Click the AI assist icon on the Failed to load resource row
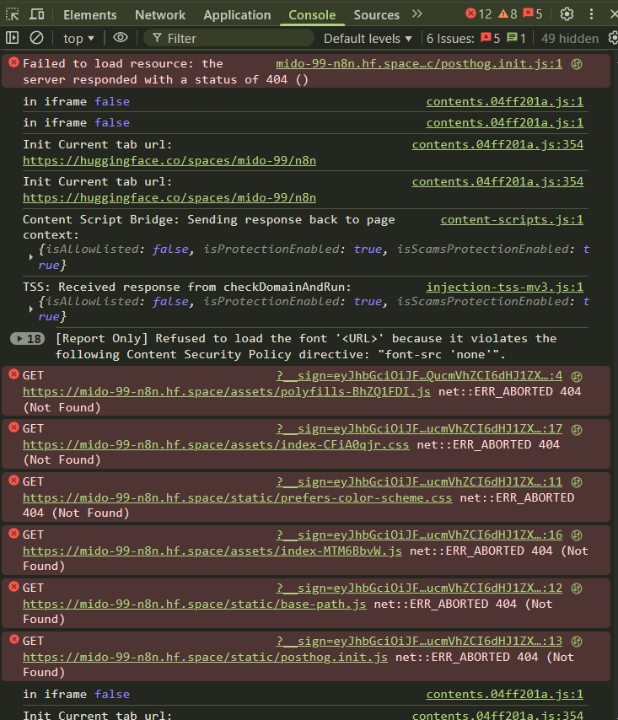Screen dimensions: 618x720 pyautogui.click(x=577, y=64)
